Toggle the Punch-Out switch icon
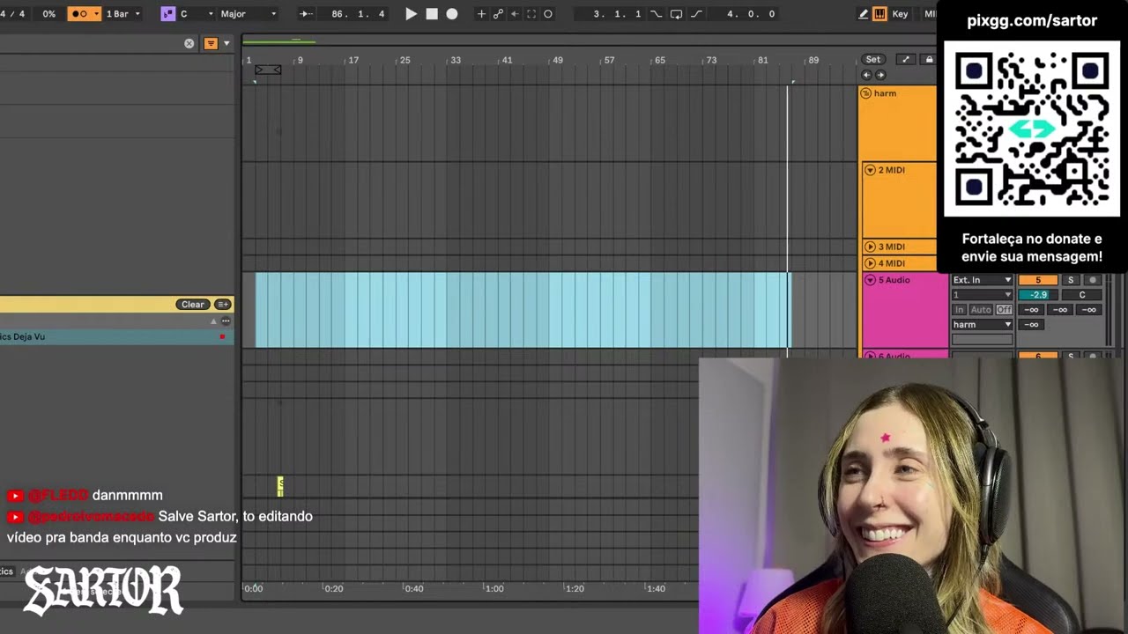Viewport: 1128px width, 634px height. coord(696,14)
